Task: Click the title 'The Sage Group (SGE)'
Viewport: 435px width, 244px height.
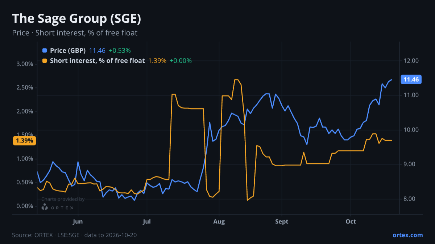Action: (76, 19)
